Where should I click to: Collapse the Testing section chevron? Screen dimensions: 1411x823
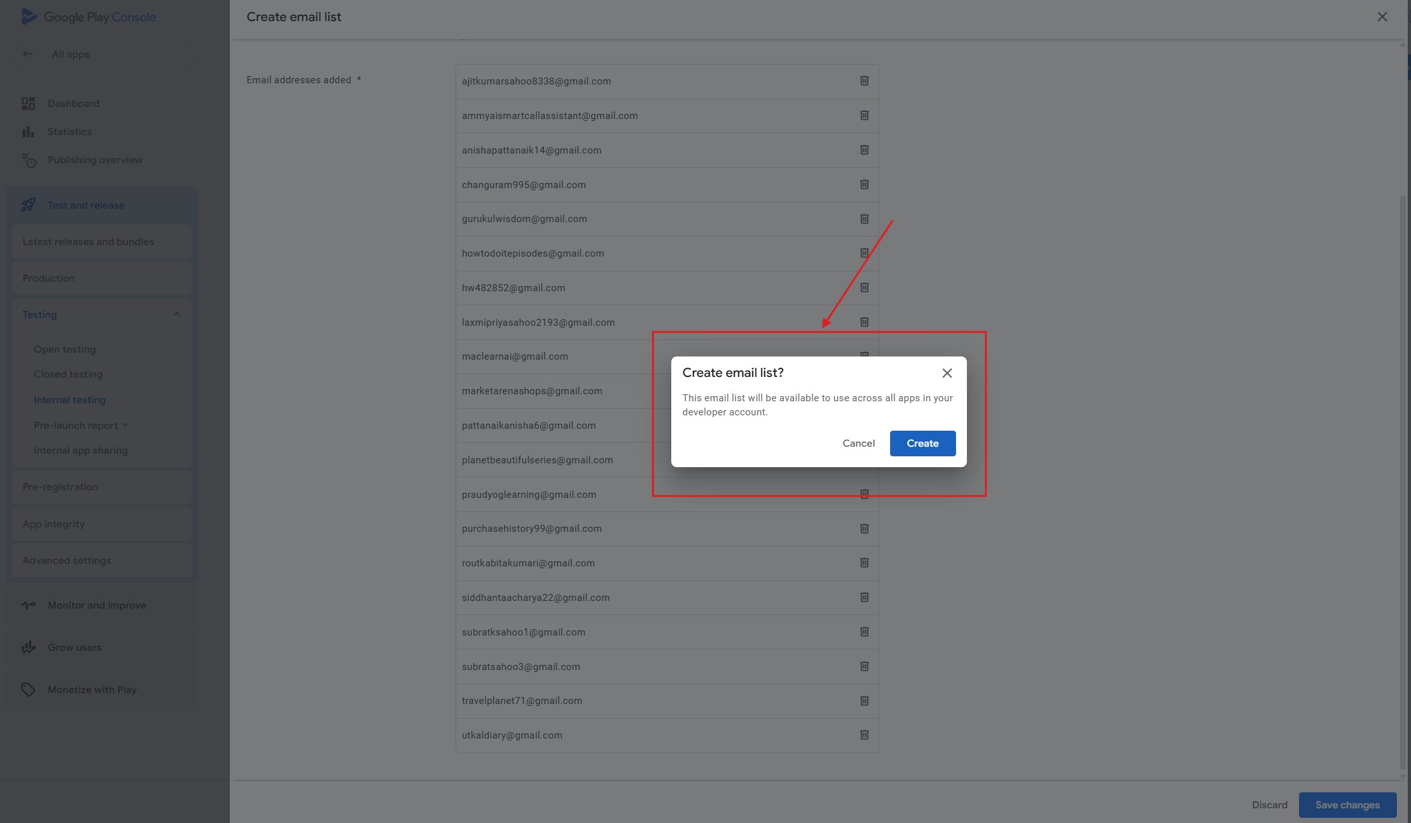coord(177,314)
